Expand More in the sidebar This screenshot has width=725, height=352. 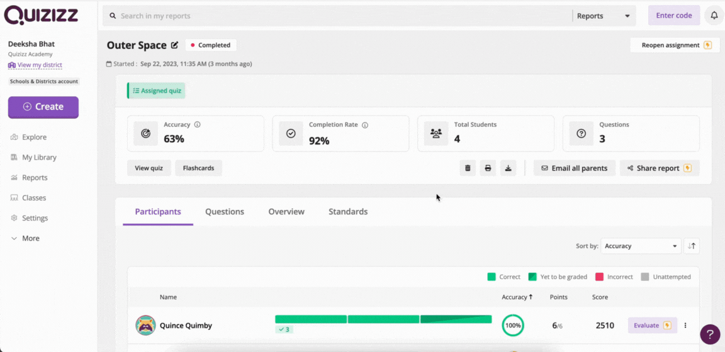(25, 238)
